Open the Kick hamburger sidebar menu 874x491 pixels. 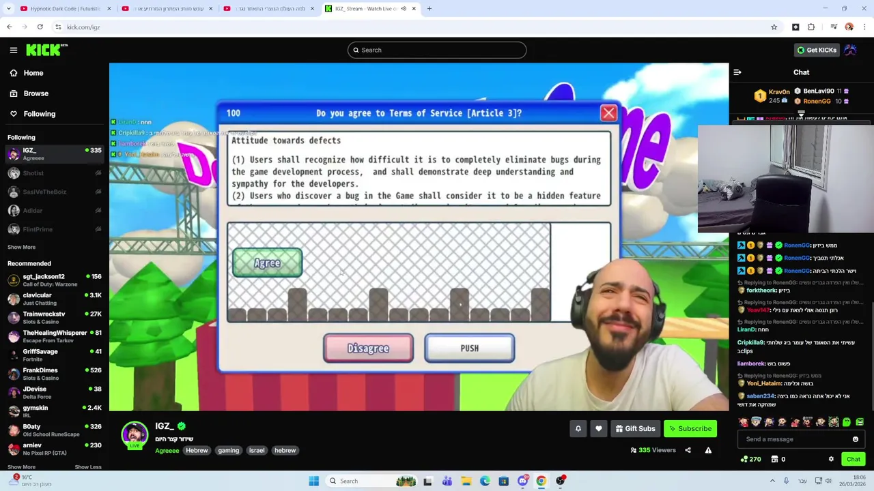(x=14, y=50)
